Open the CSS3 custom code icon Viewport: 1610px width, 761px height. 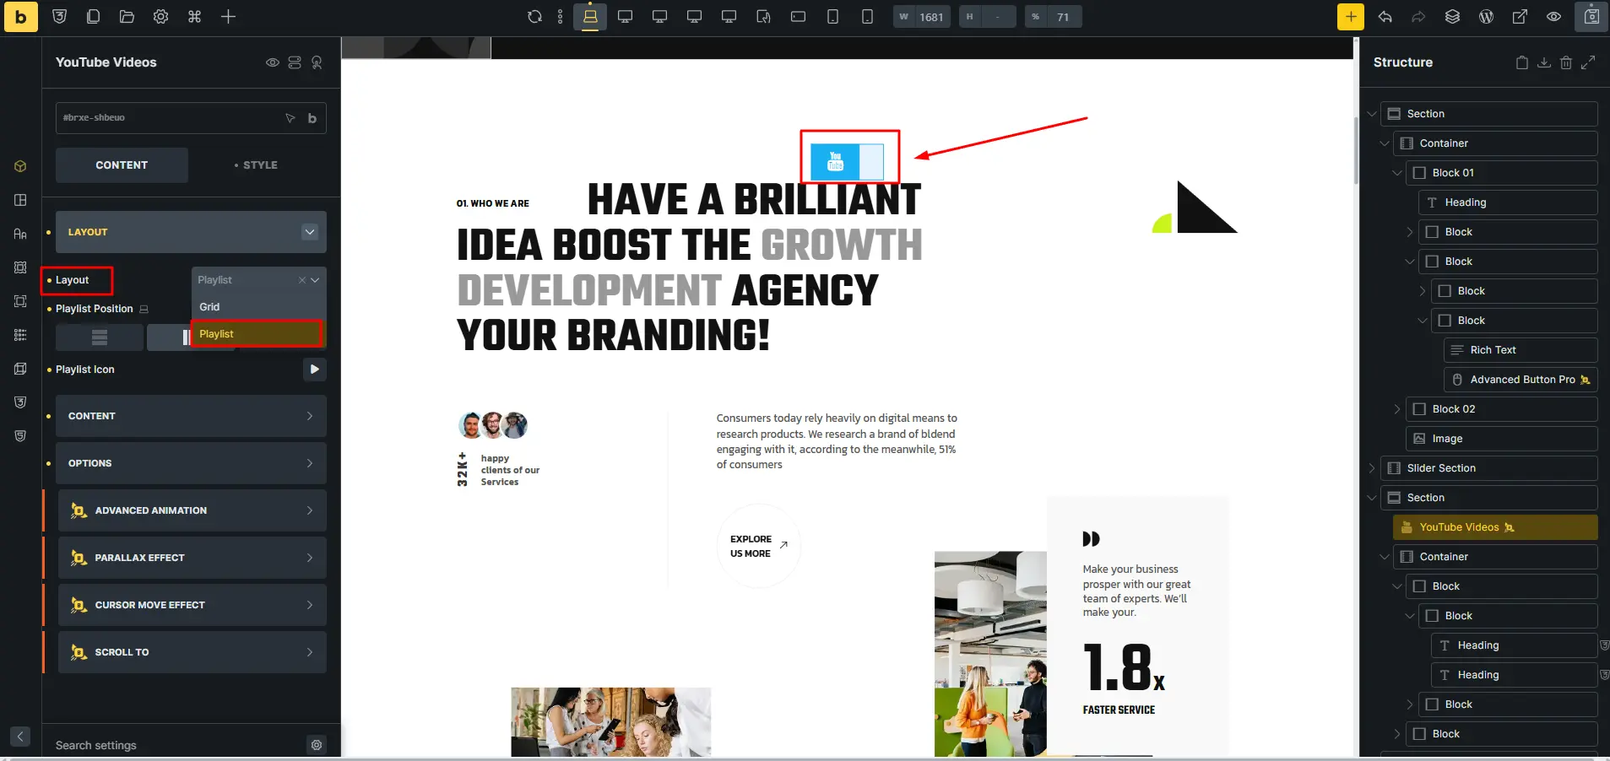tap(59, 17)
